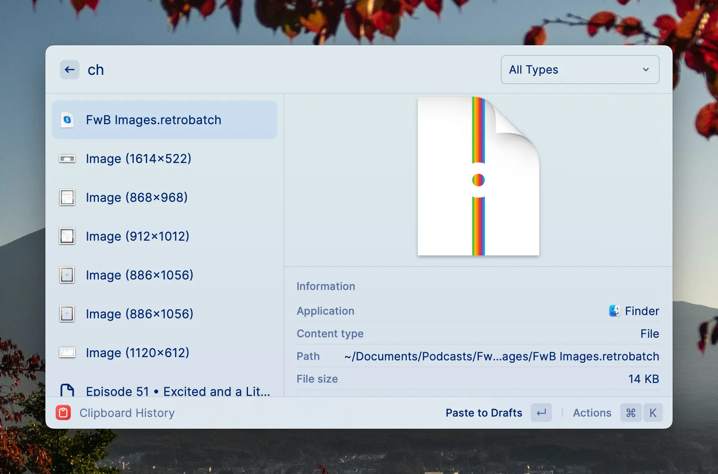The image size is (718, 474).
Task: Select the Clipboard History label
Action: click(x=127, y=413)
